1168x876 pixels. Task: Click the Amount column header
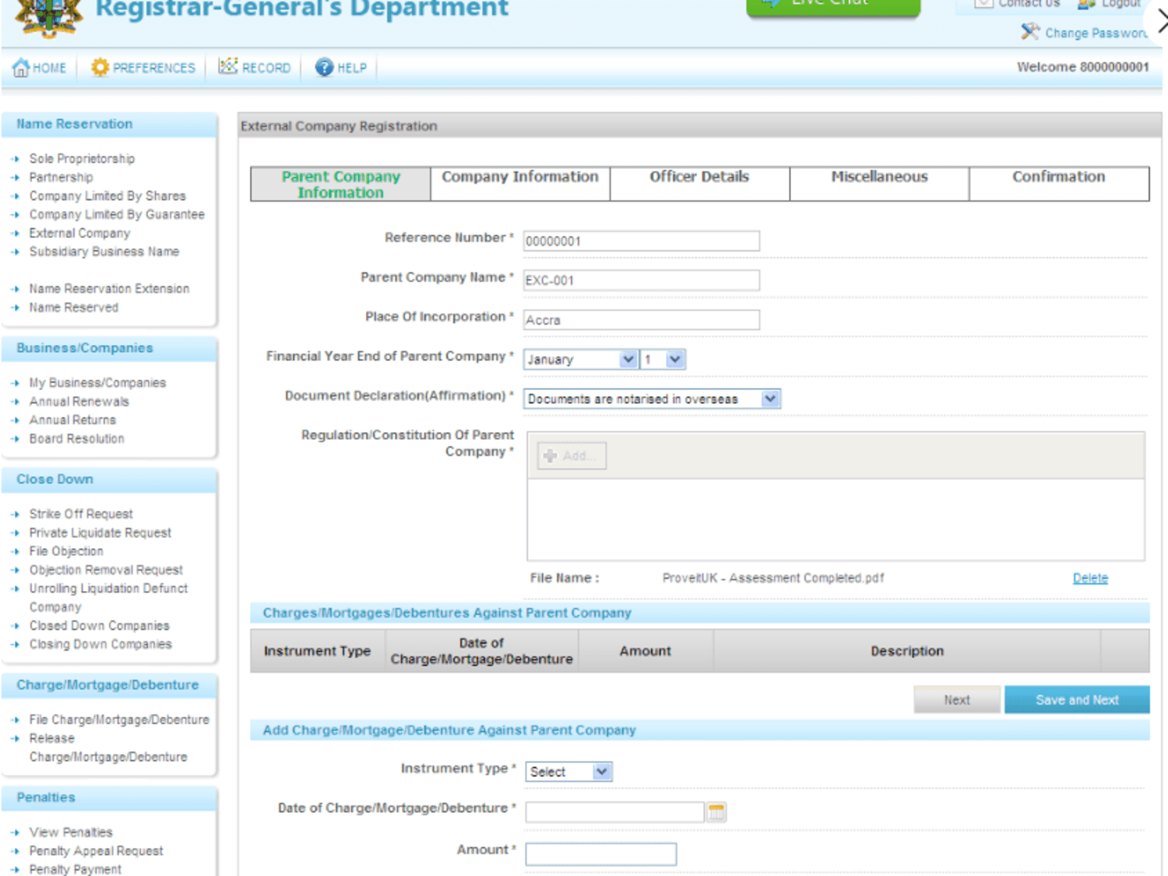click(x=645, y=651)
